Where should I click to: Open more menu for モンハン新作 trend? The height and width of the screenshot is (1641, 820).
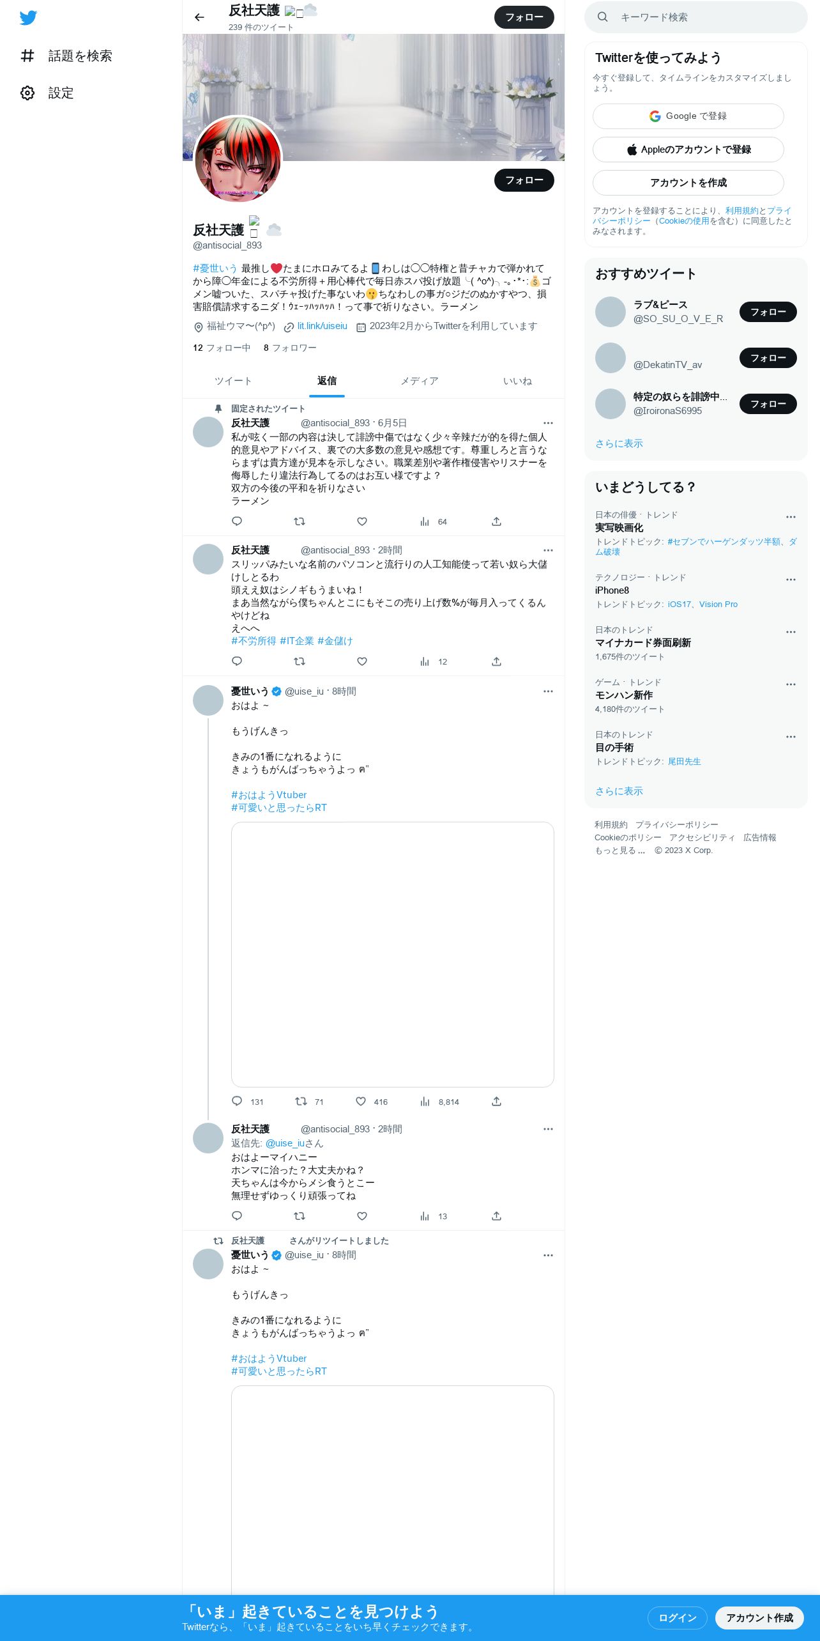[791, 684]
